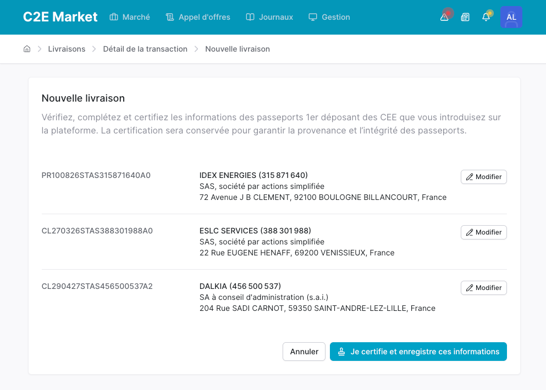Navigate to Livraisons breadcrumb
Image resolution: width=546 pixels, height=390 pixels.
tap(67, 49)
